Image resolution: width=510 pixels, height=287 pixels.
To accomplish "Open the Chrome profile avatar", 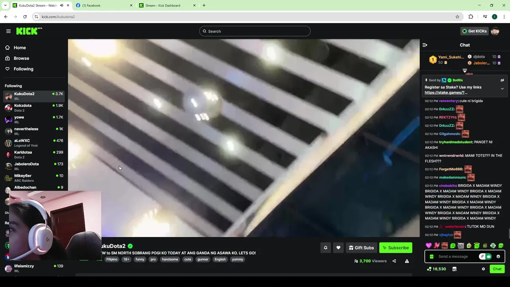I will point(494,17).
